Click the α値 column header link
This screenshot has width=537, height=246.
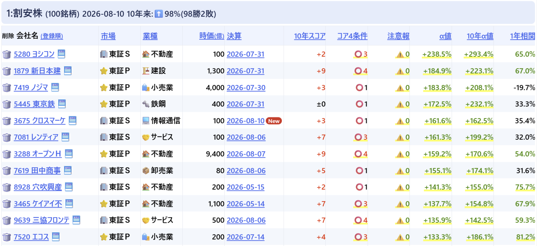pos(445,36)
